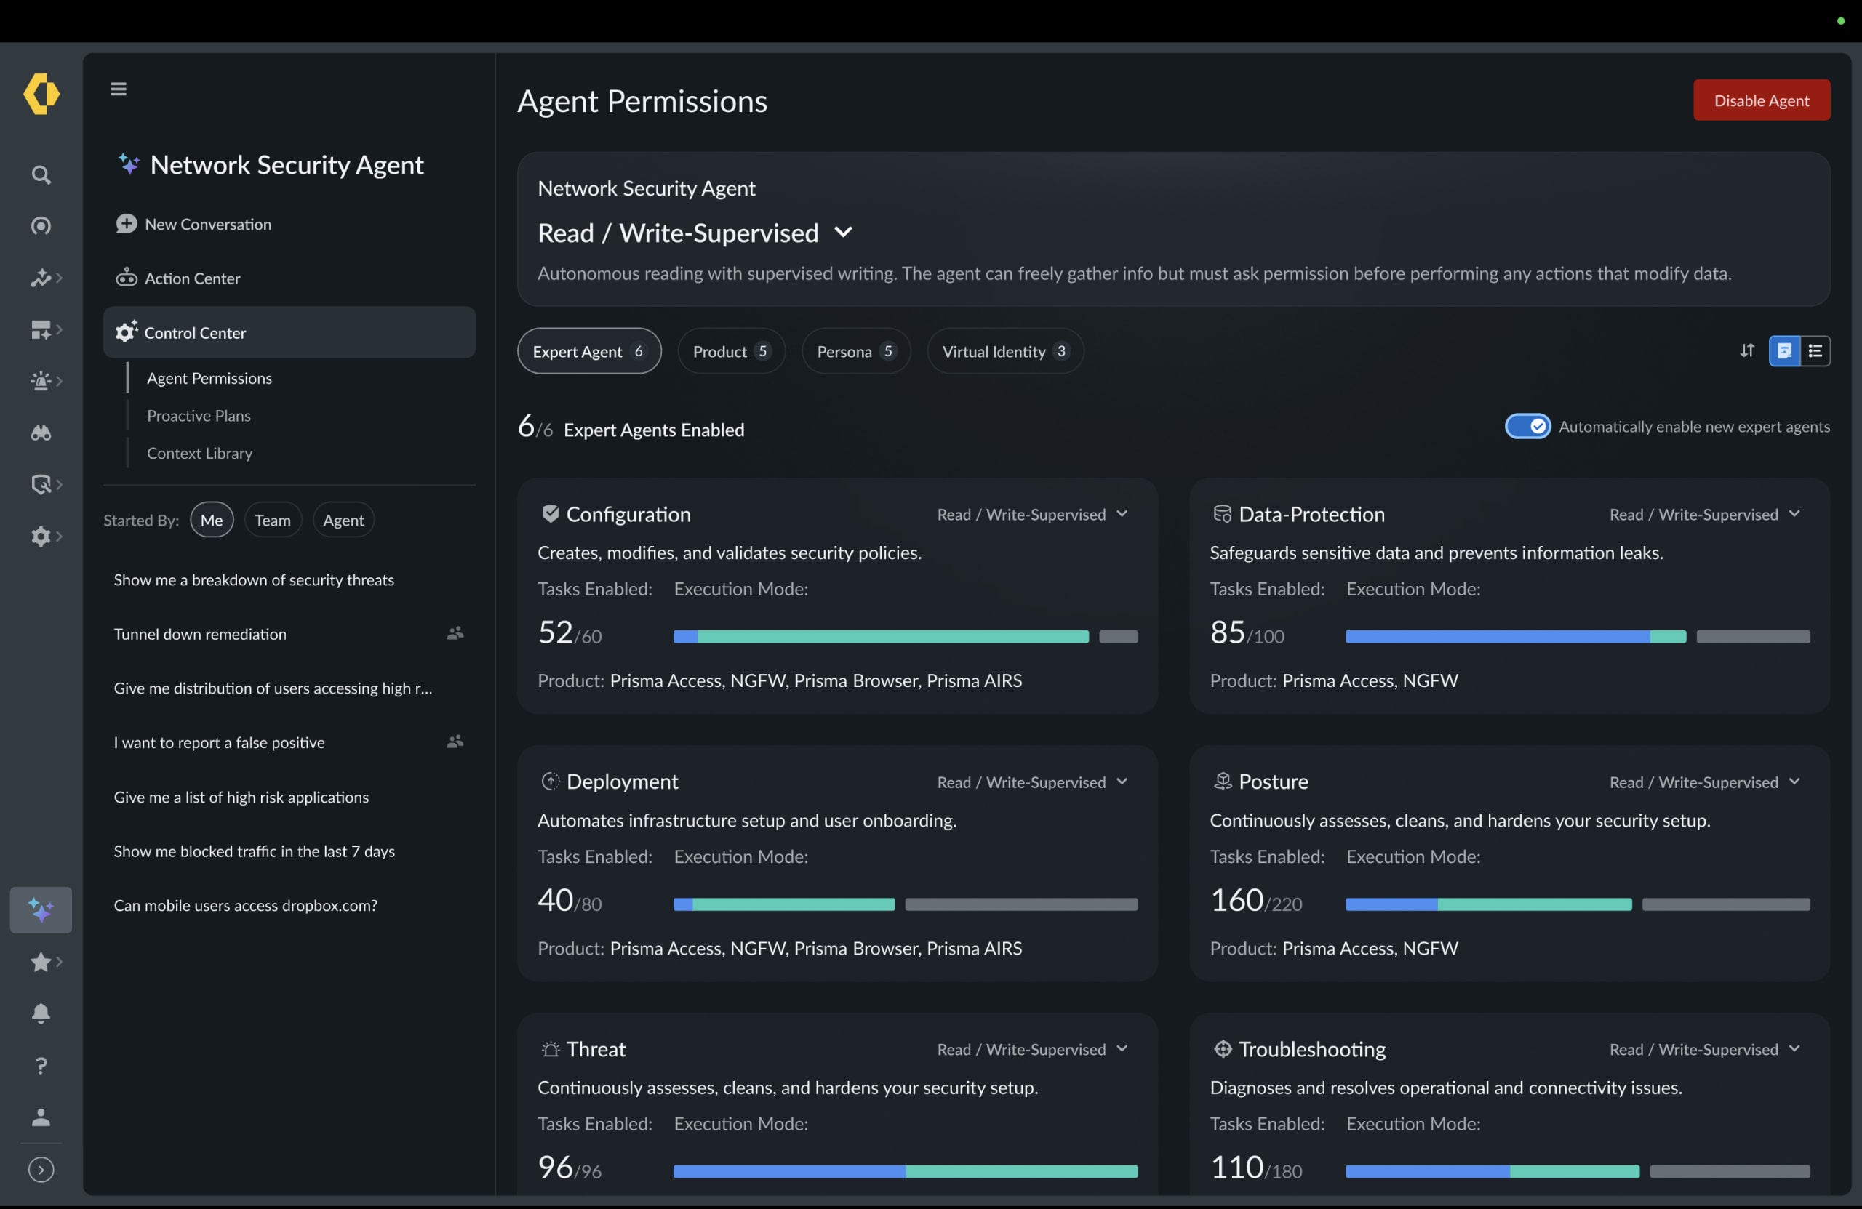Open the help question mark icon
Image resolution: width=1862 pixels, height=1209 pixels.
pos(41,1065)
